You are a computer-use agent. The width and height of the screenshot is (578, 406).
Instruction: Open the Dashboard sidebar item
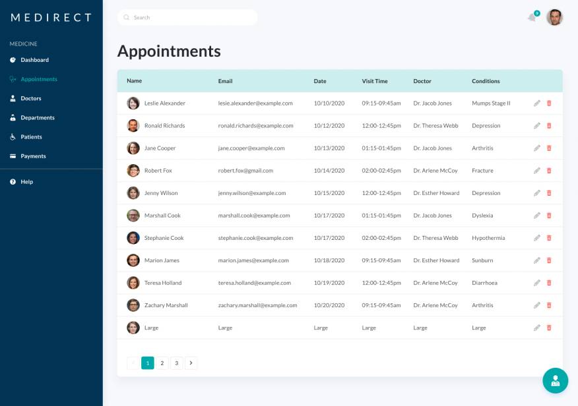pos(34,60)
